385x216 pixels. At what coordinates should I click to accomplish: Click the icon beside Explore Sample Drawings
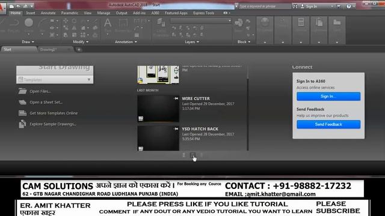click(22, 124)
